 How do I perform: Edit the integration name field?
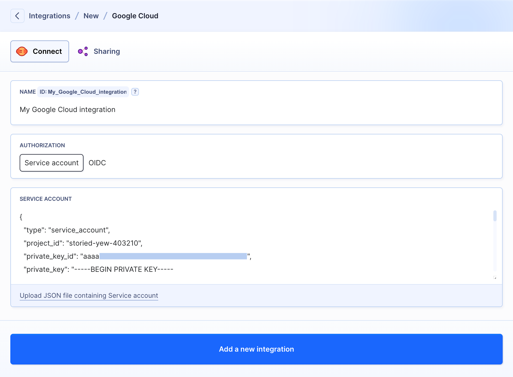pos(256,110)
